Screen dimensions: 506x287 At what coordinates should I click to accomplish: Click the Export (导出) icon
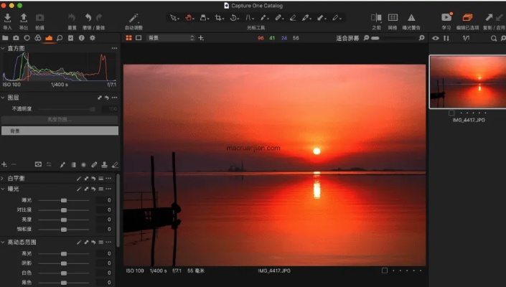click(24, 17)
